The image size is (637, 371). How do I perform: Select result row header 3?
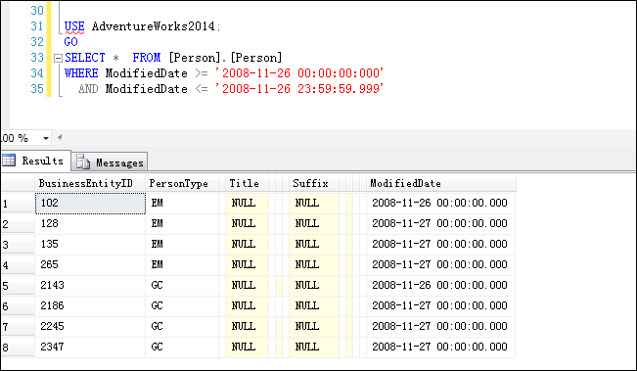tap(18, 245)
